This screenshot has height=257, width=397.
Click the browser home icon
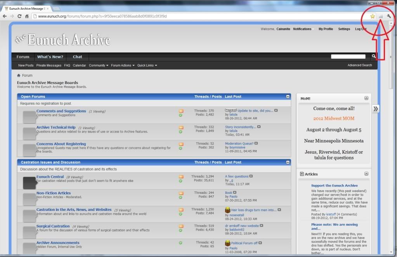click(x=27, y=16)
